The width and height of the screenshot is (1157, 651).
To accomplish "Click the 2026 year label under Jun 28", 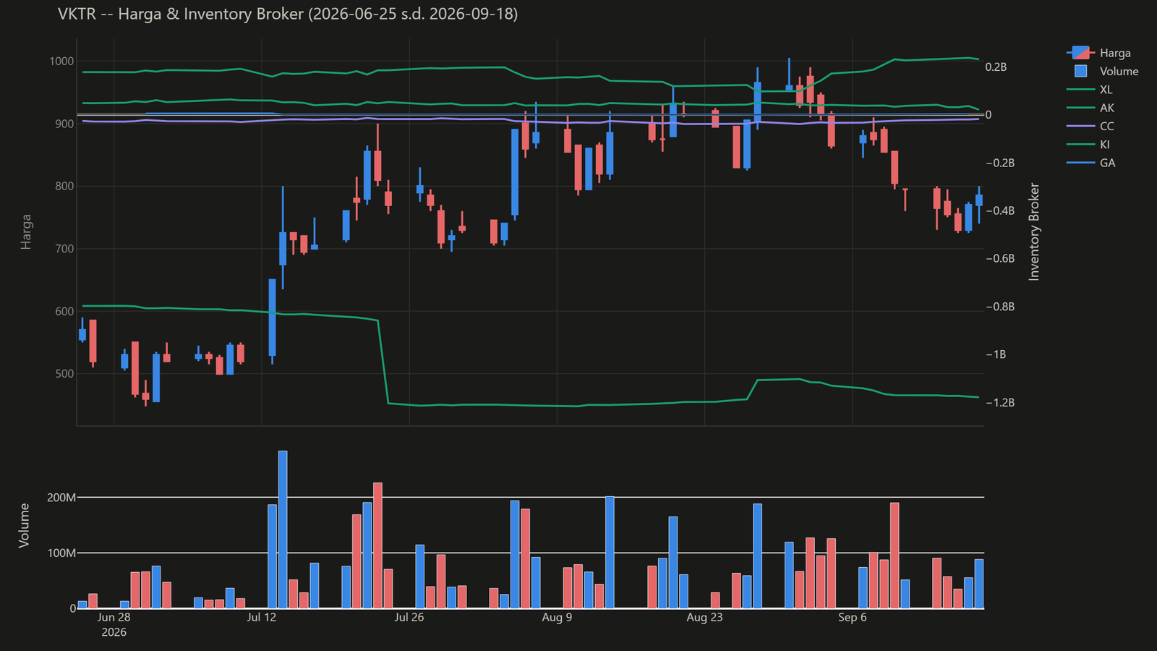I will tap(114, 632).
